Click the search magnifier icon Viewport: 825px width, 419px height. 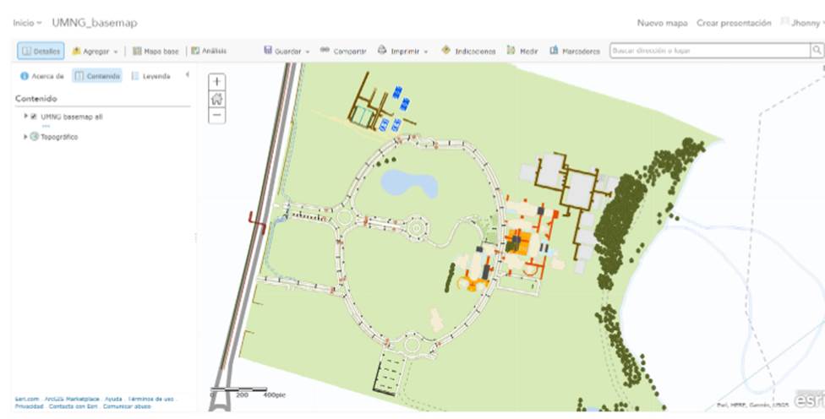pyautogui.click(x=817, y=51)
